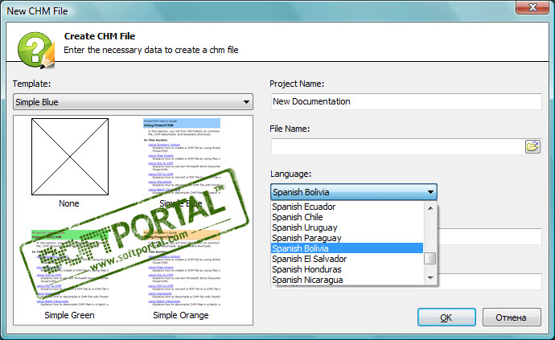
Task: Choose Spanish Uruguay in the language list
Action: (x=347, y=227)
